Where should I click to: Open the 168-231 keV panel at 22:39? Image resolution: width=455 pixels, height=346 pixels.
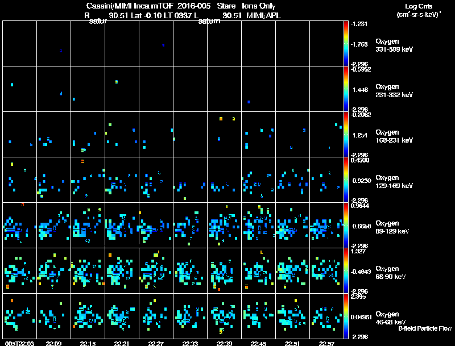click(224, 135)
